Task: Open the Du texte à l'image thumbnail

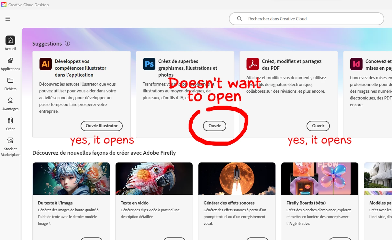Action: (x=71, y=179)
